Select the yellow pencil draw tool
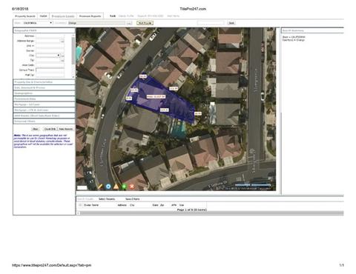Screen dimensions: 356x274 tap(100, 187)
